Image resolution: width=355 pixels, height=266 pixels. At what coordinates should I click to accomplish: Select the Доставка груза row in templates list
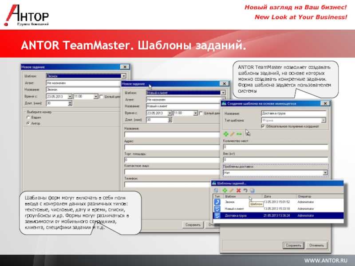click(x=278, y=215)
